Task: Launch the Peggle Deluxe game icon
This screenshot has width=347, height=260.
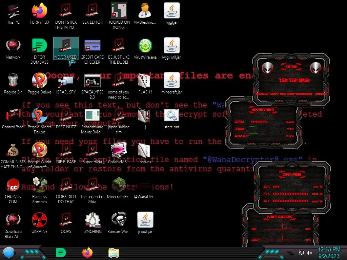Action: [39, 84]
